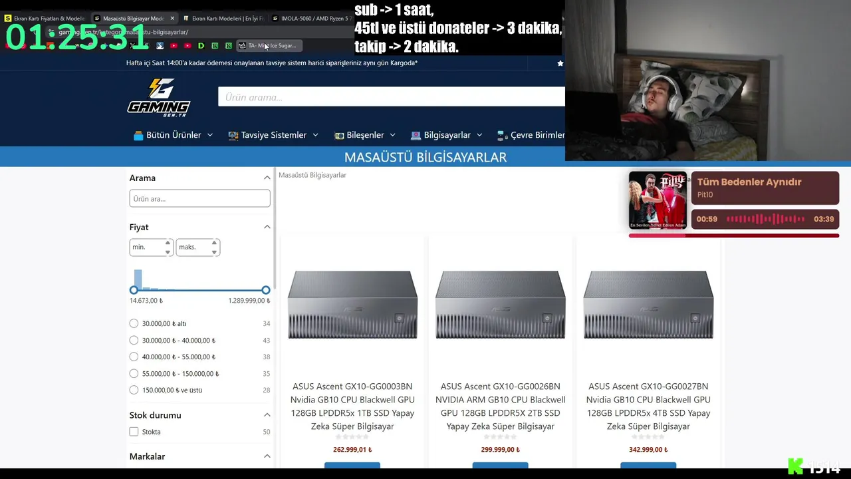The image size is (851, 479).
Task: Click the GX10-GG0026BN product image
Action: coord(501,304)
